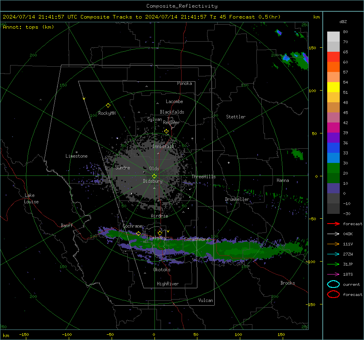364x340 pixels.
Task: Click the yellow diamond marker below RedDeer
Action: [x=166, y=131]
